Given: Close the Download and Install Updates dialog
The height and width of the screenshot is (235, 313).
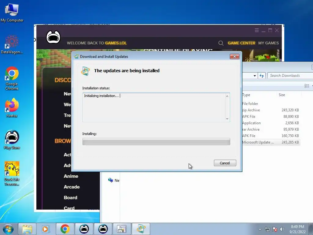Looking at the screenshot, I should click(234, 57).
